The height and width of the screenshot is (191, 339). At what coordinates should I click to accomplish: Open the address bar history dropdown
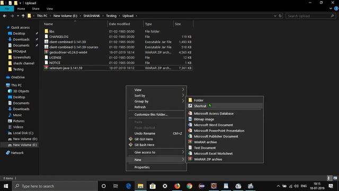tap(275, 16)
